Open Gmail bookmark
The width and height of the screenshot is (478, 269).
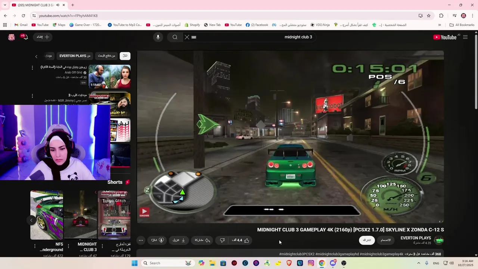coord(21,25)
